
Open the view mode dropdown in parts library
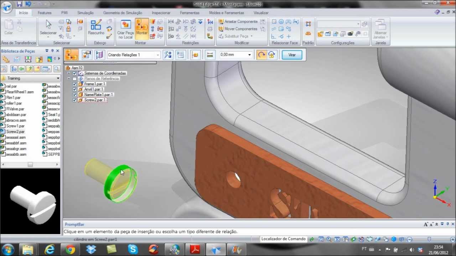[x=46, y=69]
